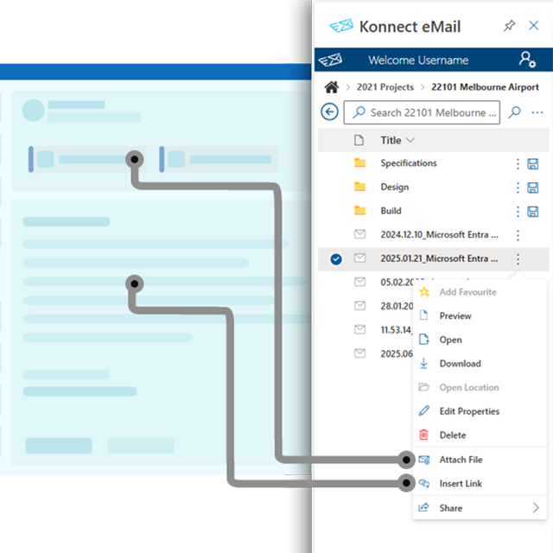This screenshot has width=553, height=553.
Task: Select the email starting with 05.02.20
Action: click(x=397, y=283)
